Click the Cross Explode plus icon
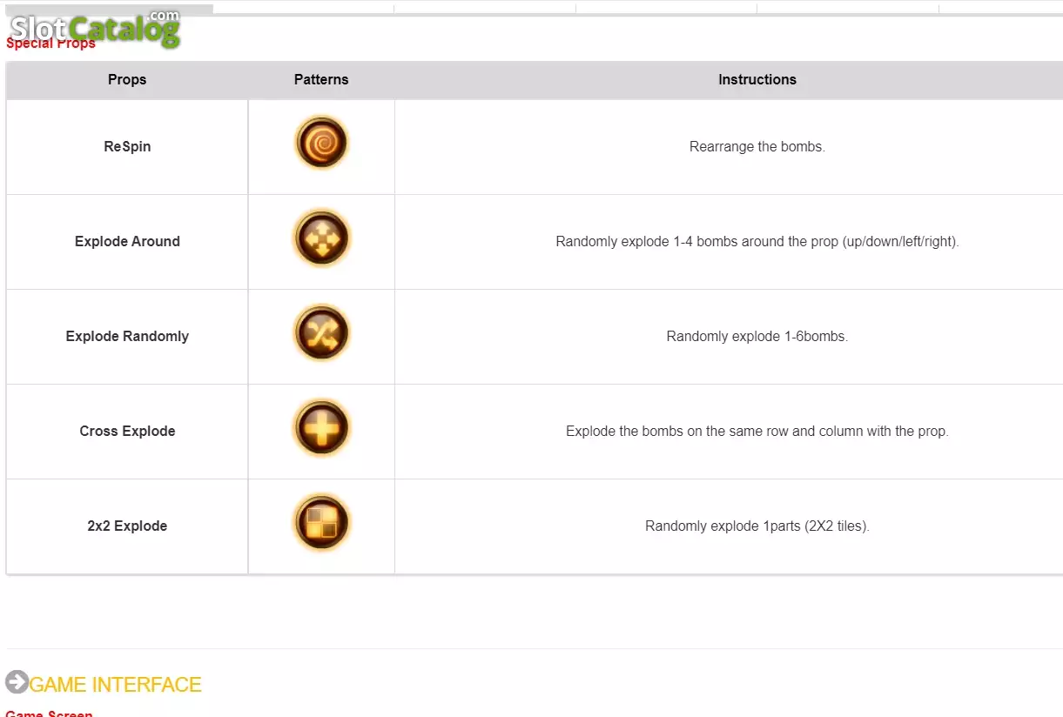Image resolution: width=1063 pixels, height=717 pixels. pyautogui.click(x=321, y=427)
